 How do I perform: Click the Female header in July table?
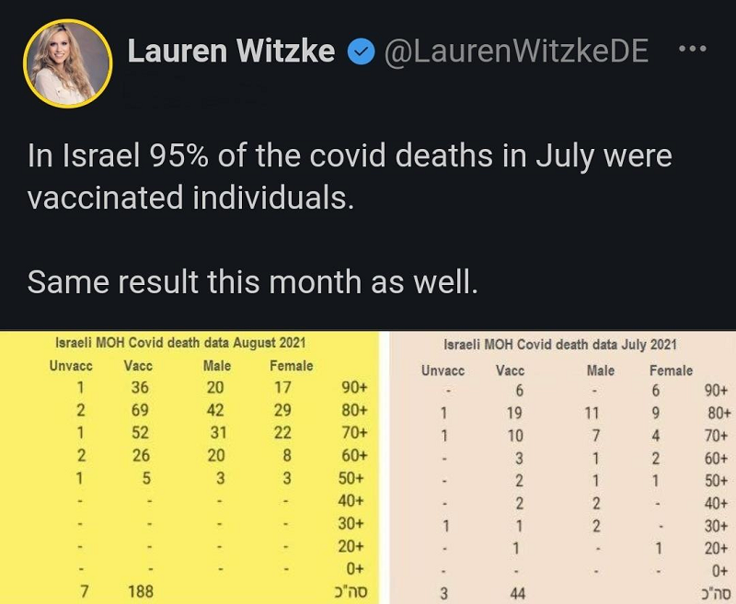[671, 370]
